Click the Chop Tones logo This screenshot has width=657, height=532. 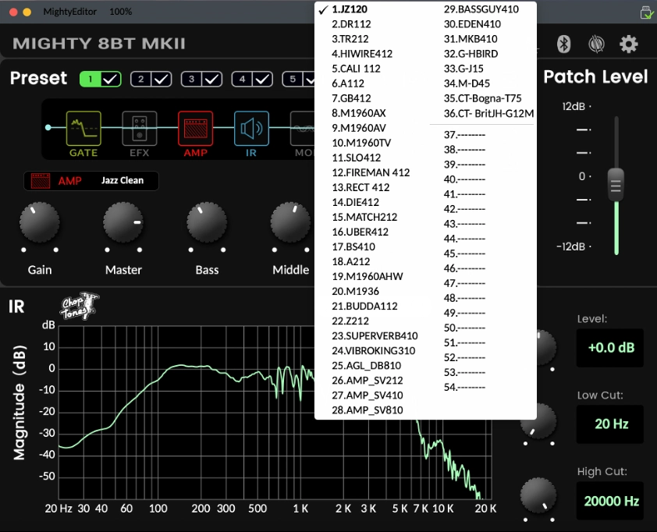(80, 305)
